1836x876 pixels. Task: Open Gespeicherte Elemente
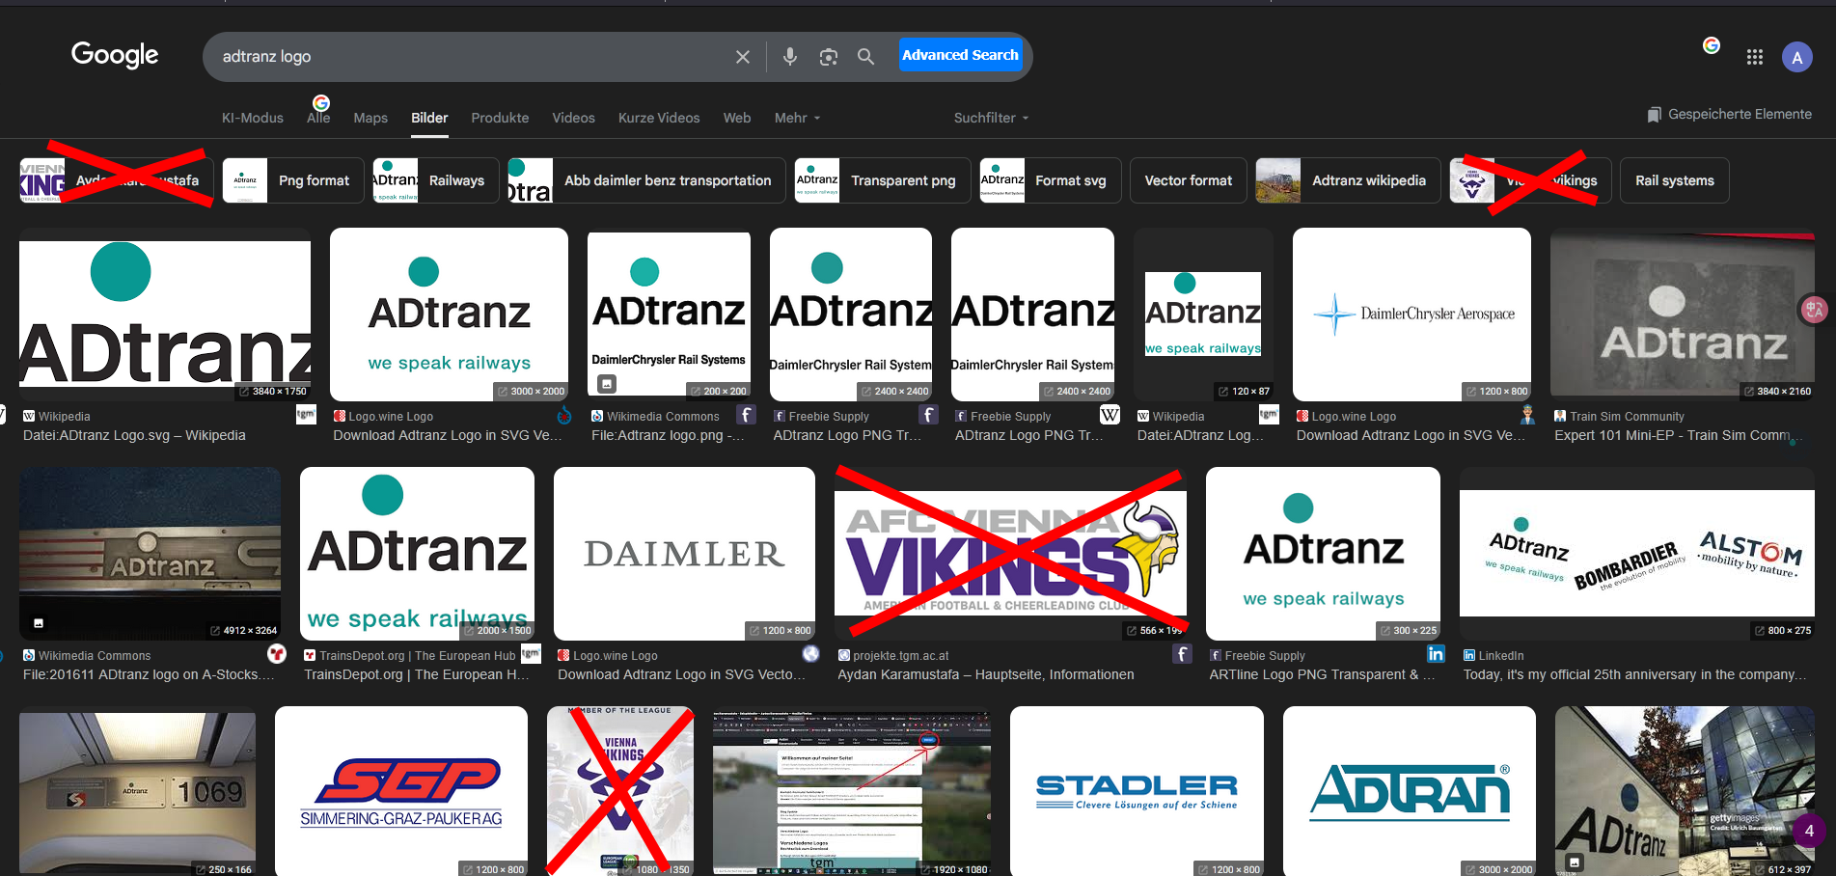click(1730, 115)
